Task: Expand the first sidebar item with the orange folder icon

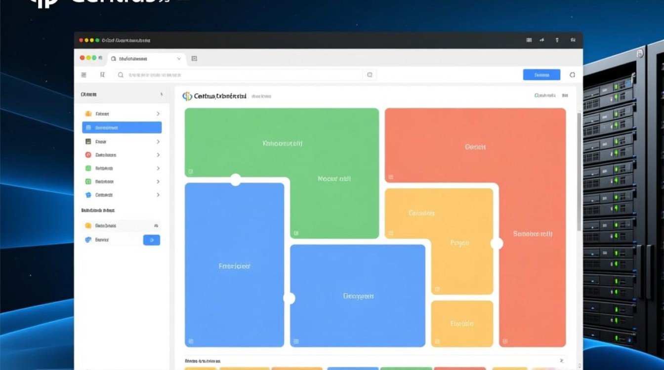Action: coord(158,114)
